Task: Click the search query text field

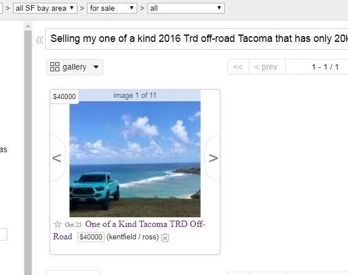Action: pyautogui.click(x=197, y=39)
